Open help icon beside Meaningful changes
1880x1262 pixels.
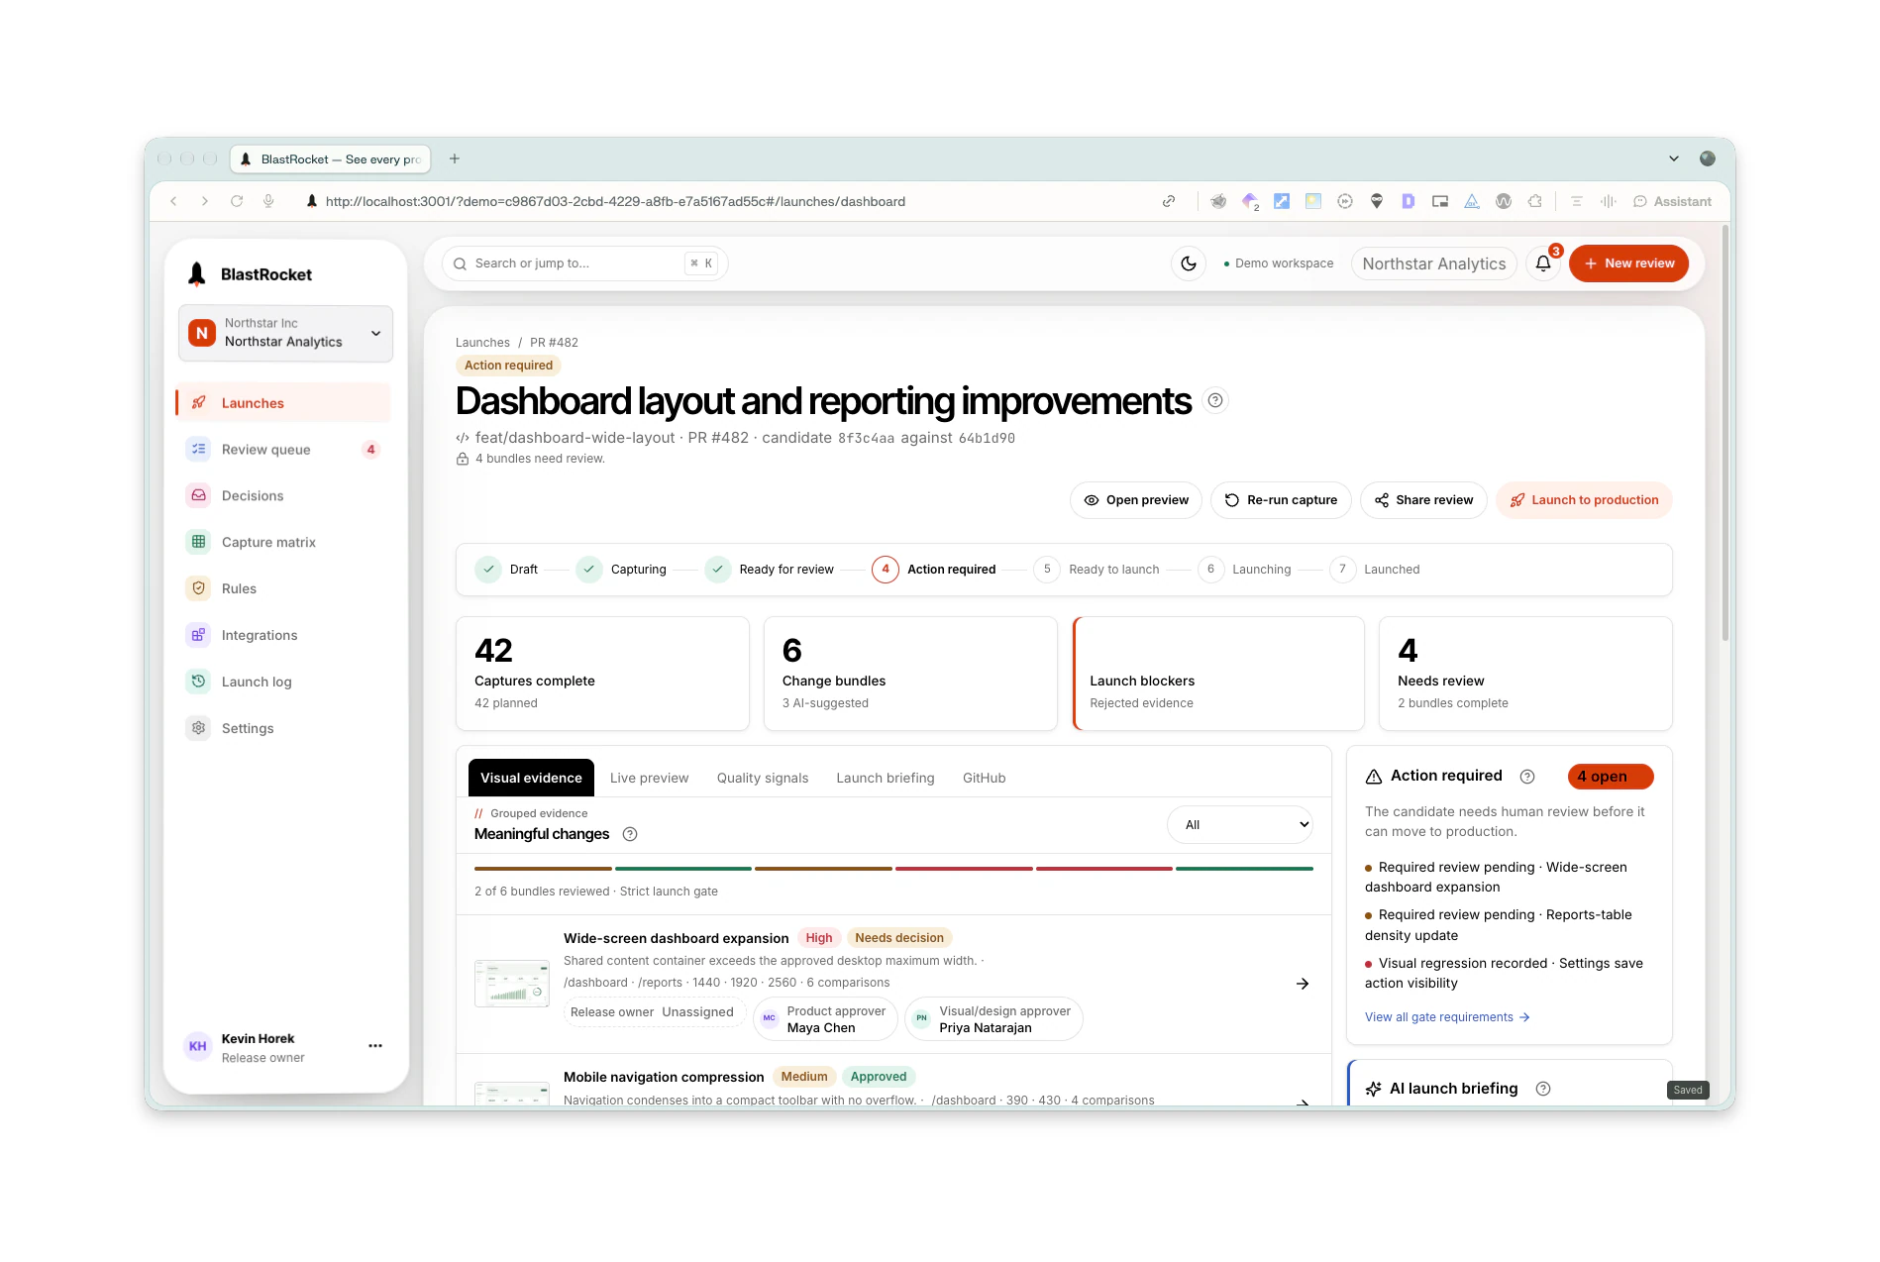point(630,834)
